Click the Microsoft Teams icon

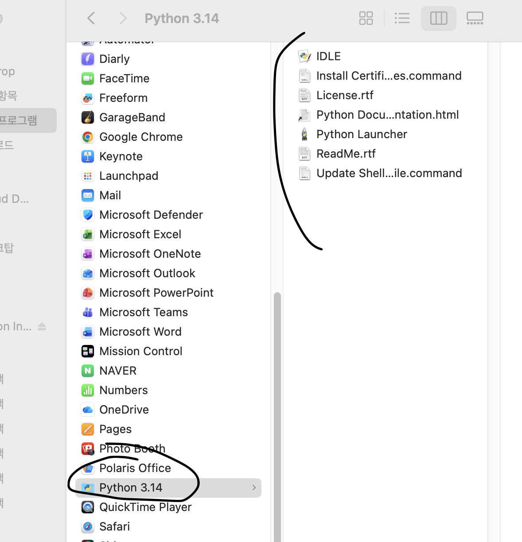pyautogui.click(x=88, y=312)
